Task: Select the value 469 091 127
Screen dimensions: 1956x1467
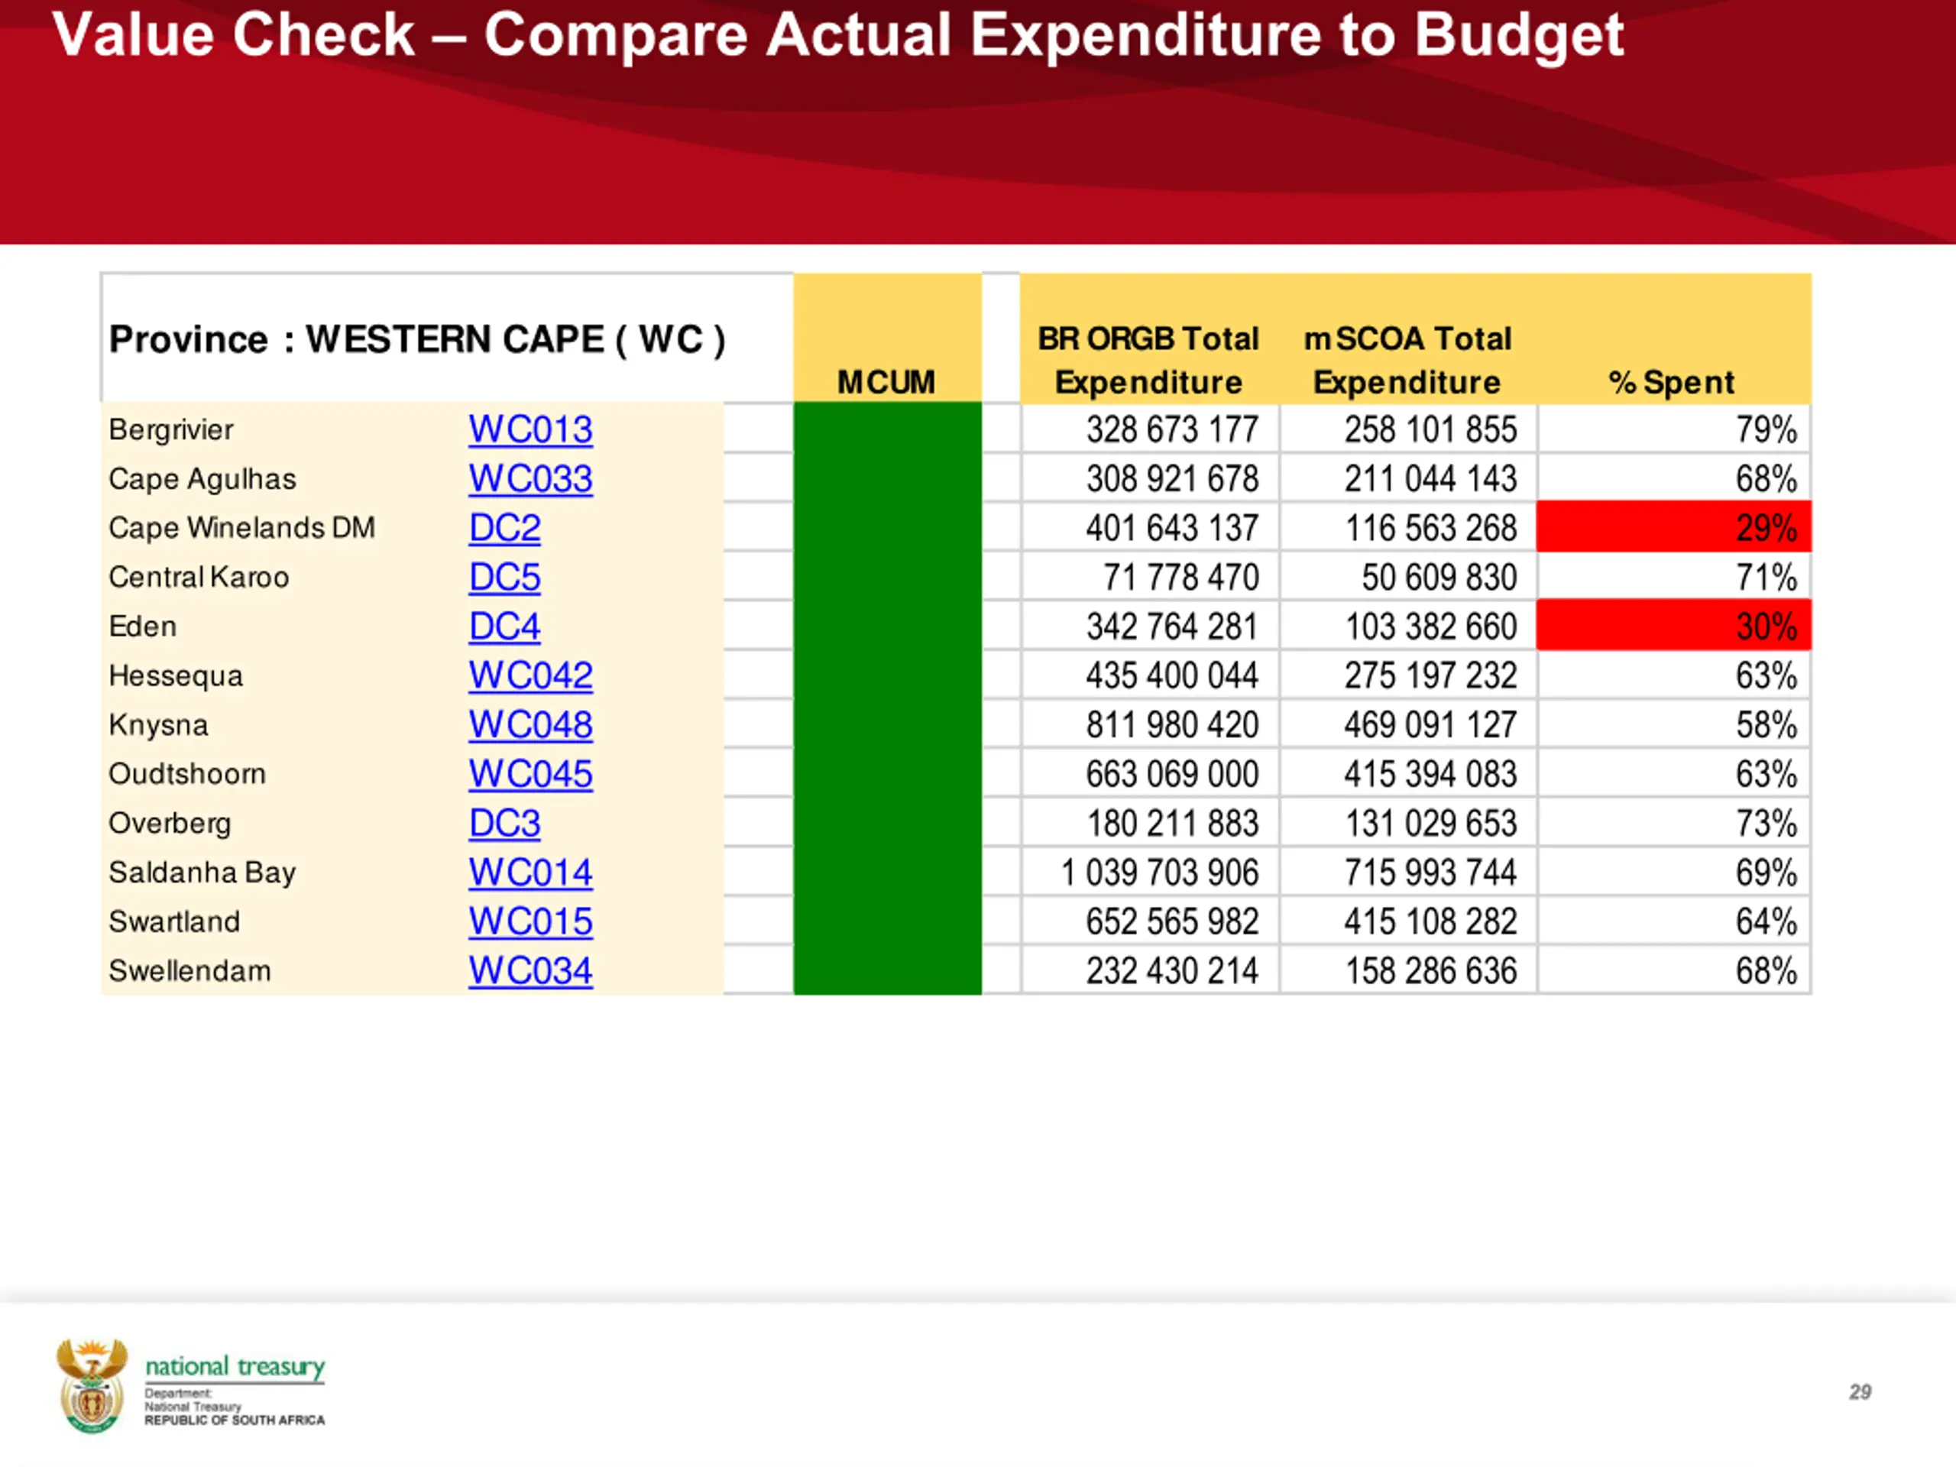Action: coord(1431,725)
